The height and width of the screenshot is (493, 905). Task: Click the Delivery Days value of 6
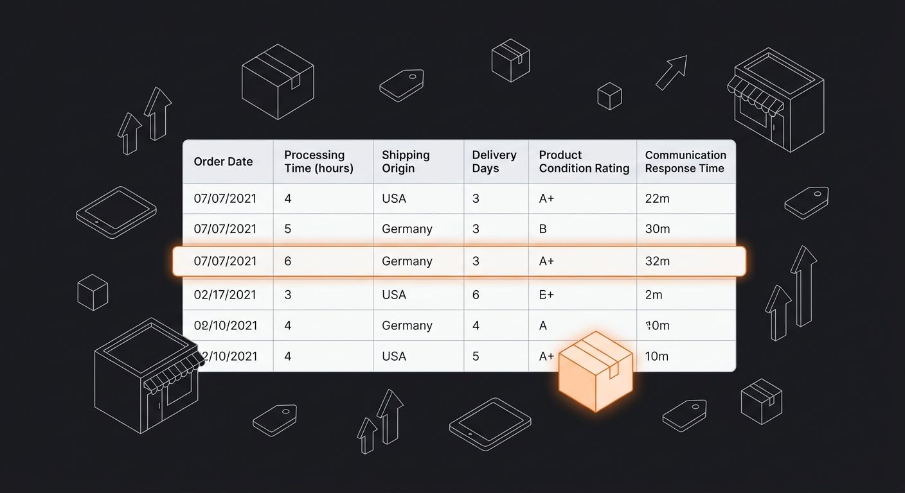coord(476,295)
